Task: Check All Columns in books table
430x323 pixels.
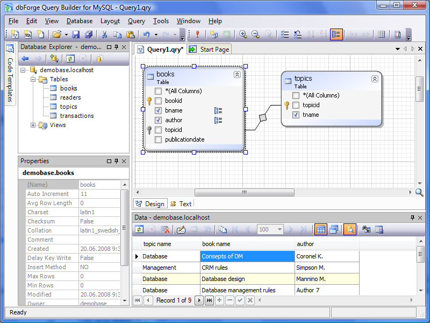Action: pos(158,91)
